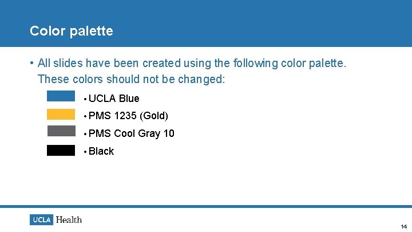Viewport: 412px width, 232px height.
Task: Click the PMS 1235 (Gold) label
Action: click(x=128, y=116)
